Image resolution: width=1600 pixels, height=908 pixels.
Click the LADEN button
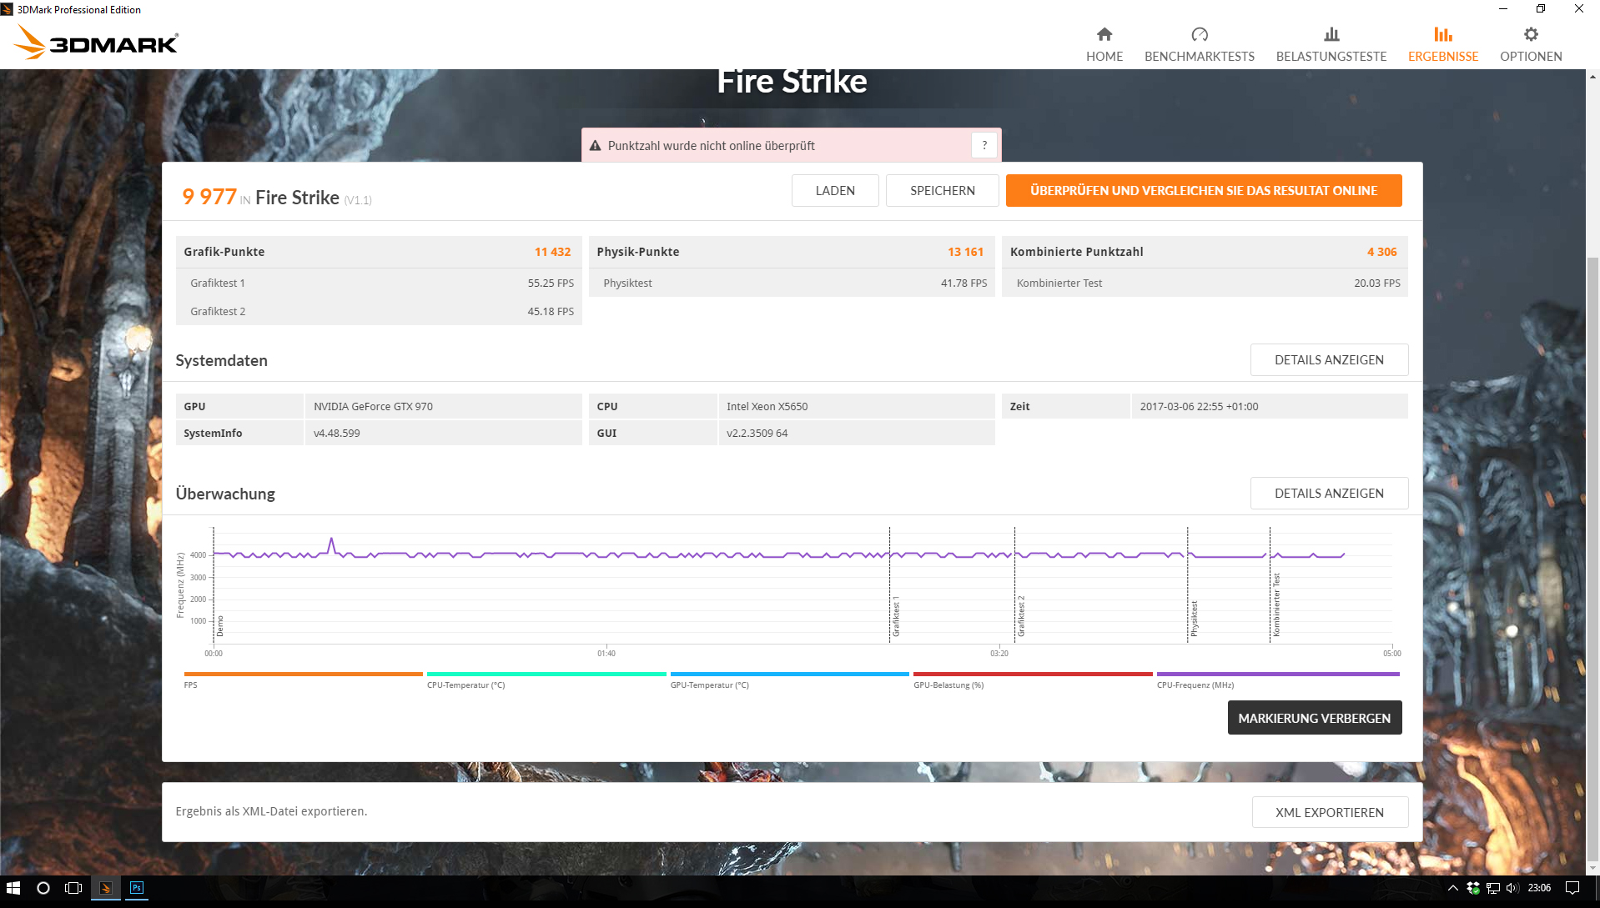pyautogui.click(x=835, y=190)
